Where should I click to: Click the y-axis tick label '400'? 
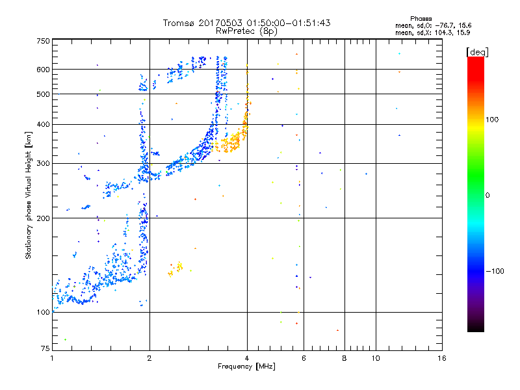pos(43,124)
